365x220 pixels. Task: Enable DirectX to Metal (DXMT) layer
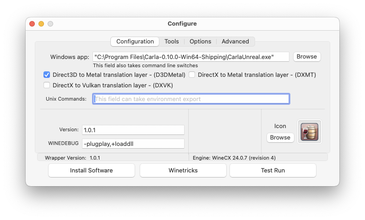tap(192, 75)
